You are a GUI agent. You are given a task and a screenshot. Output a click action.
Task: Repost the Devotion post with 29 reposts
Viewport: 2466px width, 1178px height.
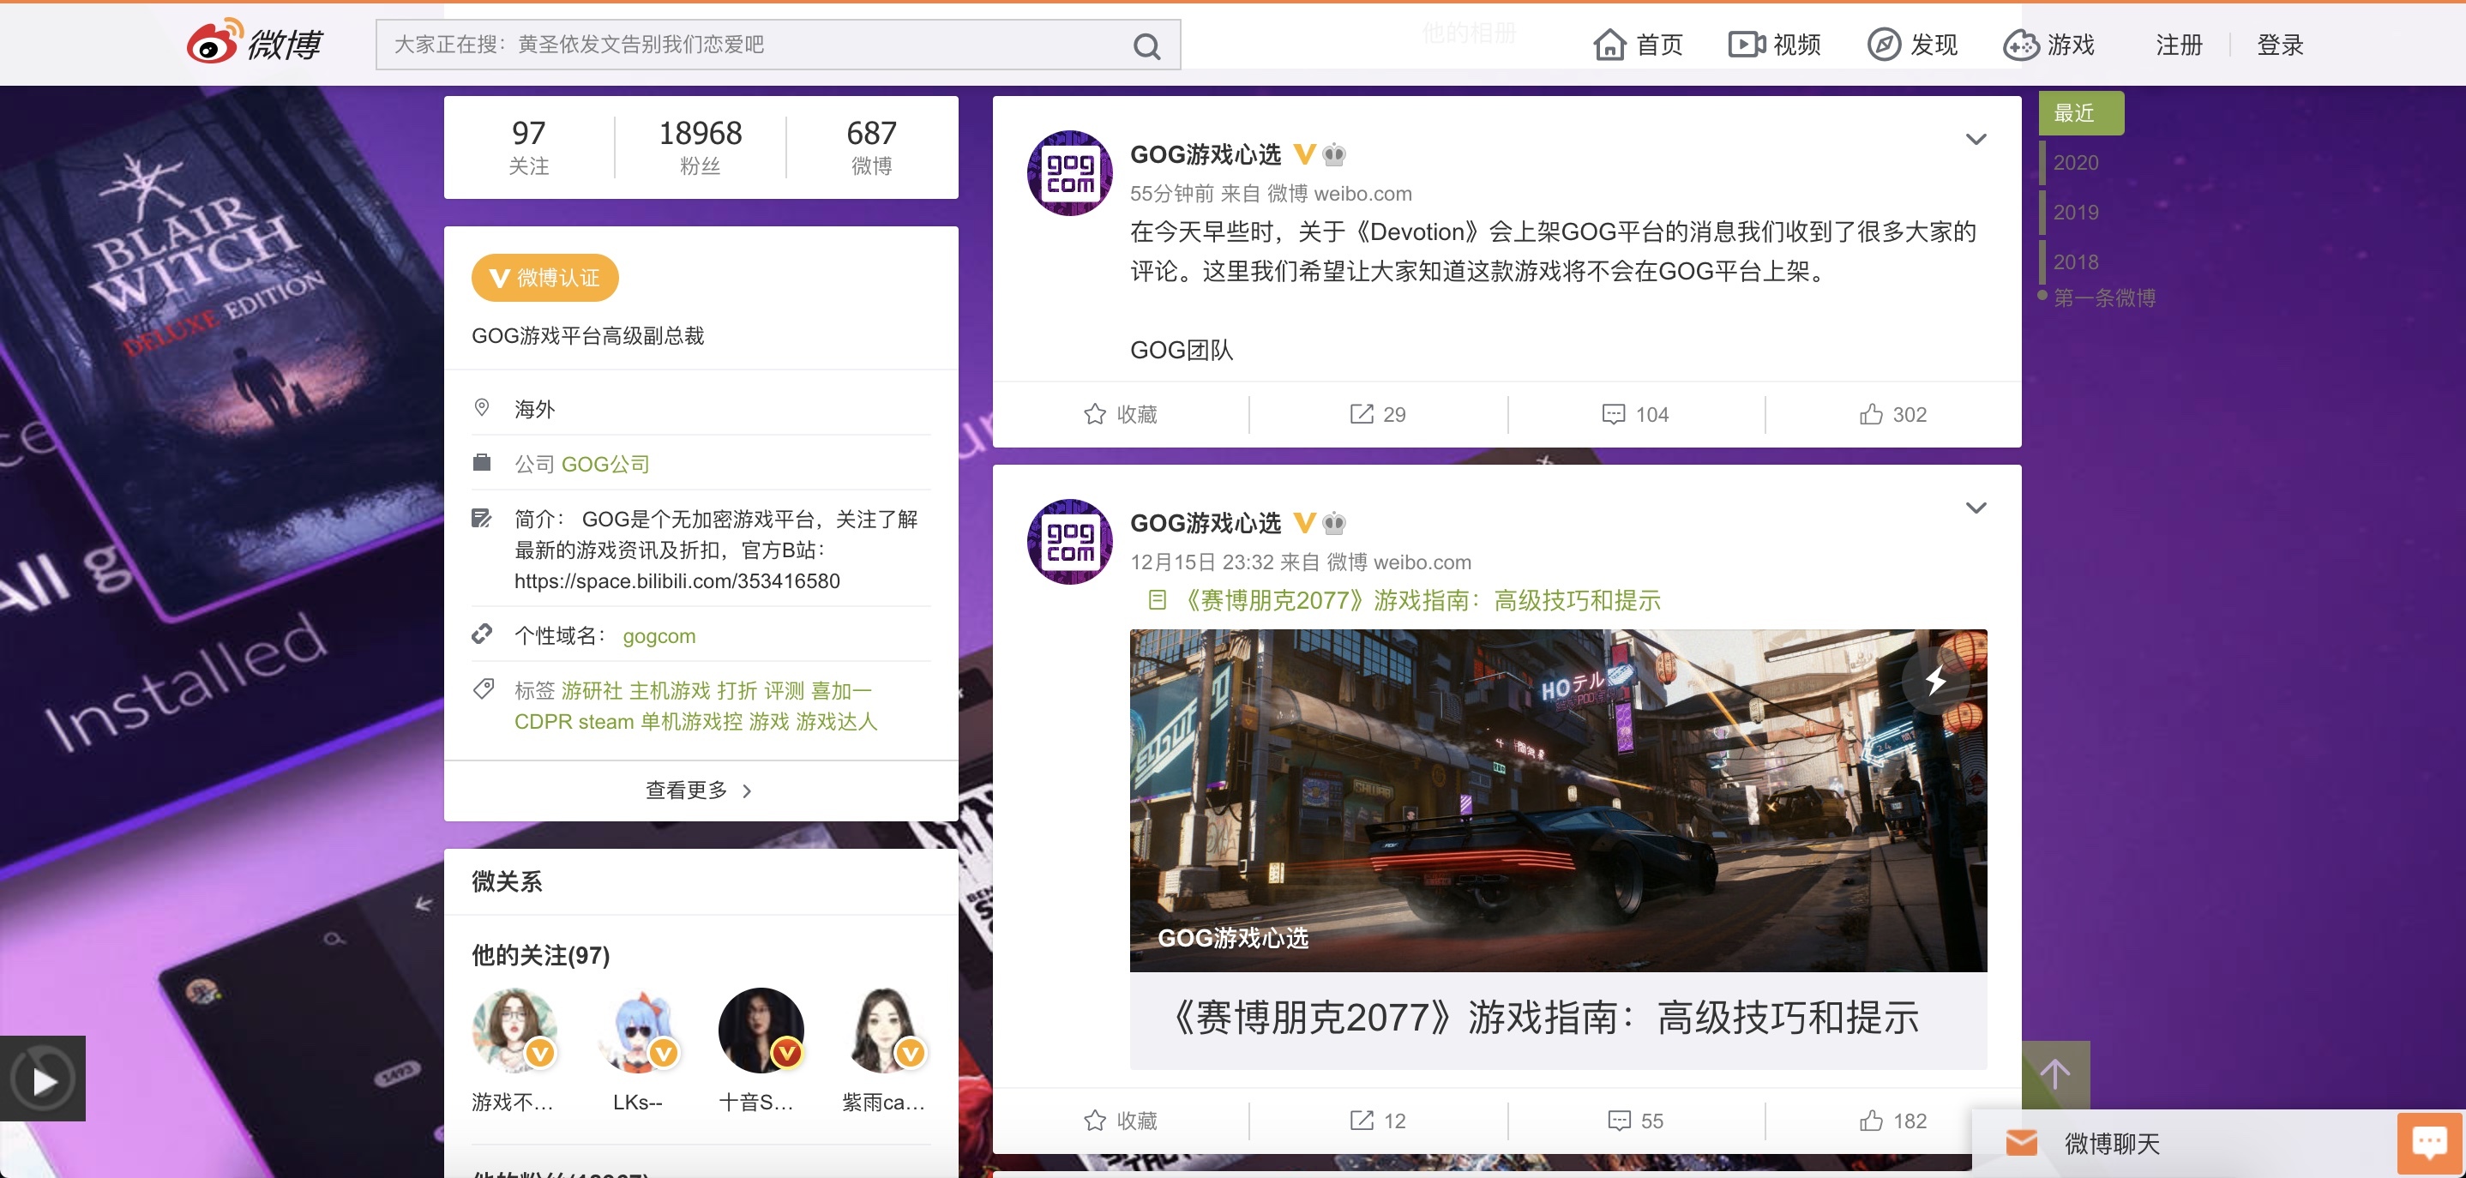point(1378,414)
